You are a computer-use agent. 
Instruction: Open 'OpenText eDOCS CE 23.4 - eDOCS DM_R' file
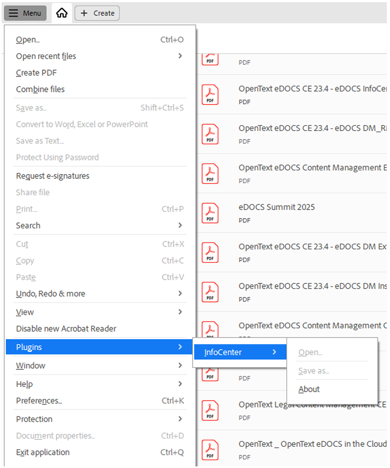coord(313,128)
